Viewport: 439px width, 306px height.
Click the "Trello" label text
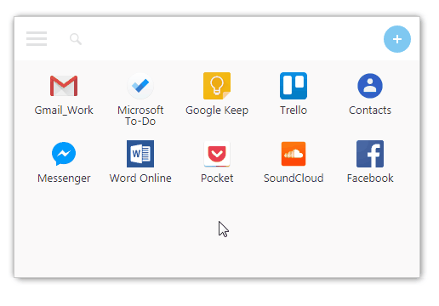[x=294, y=110]
